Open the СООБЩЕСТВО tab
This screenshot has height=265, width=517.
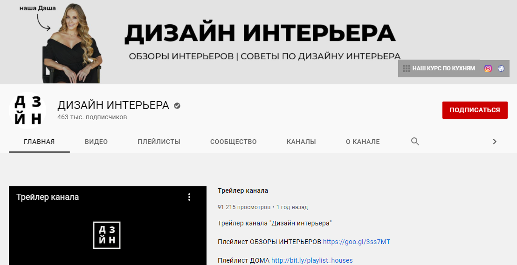[x=234, y=142]
